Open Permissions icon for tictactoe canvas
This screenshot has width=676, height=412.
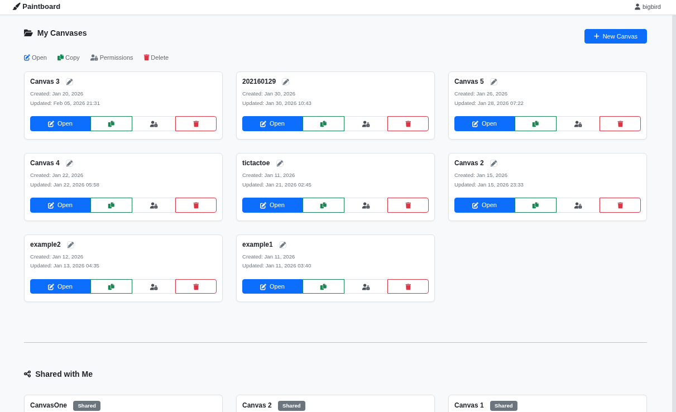pyautogui.click(x=366, y=205)
